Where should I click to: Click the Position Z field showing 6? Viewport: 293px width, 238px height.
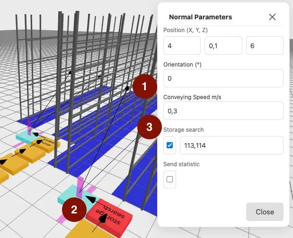(x=265, y=46)
